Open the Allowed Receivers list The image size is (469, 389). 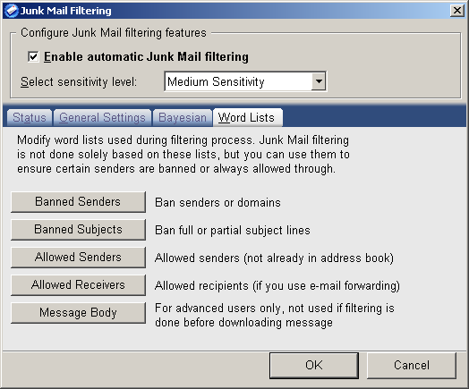tap(79, 285)
